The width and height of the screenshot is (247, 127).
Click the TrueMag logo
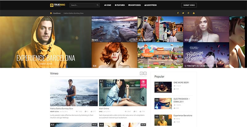click(57, 5)
